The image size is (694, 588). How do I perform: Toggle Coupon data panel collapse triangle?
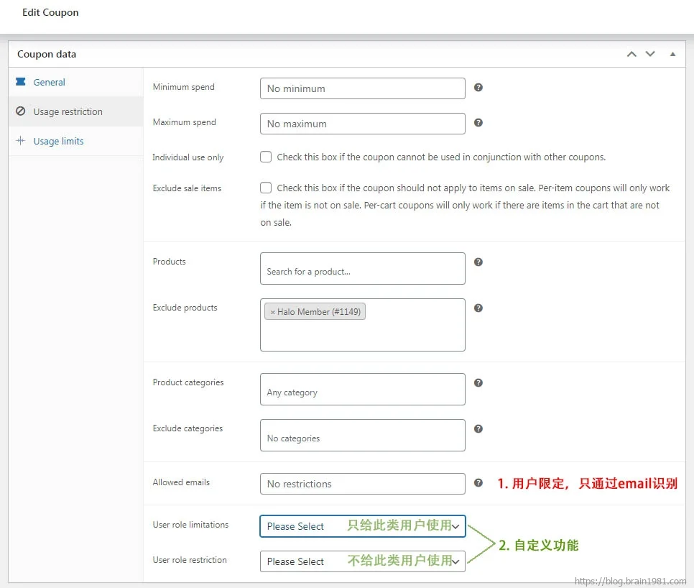pos(672,55)
